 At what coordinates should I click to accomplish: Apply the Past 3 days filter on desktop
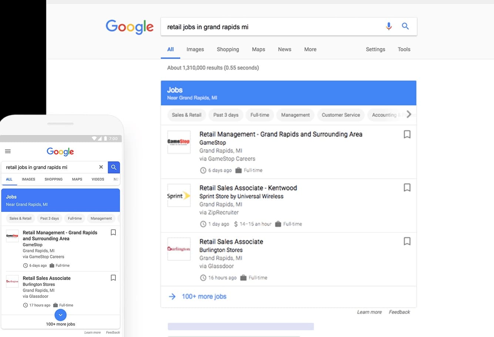pyautogui.click(x=226, y=115)
